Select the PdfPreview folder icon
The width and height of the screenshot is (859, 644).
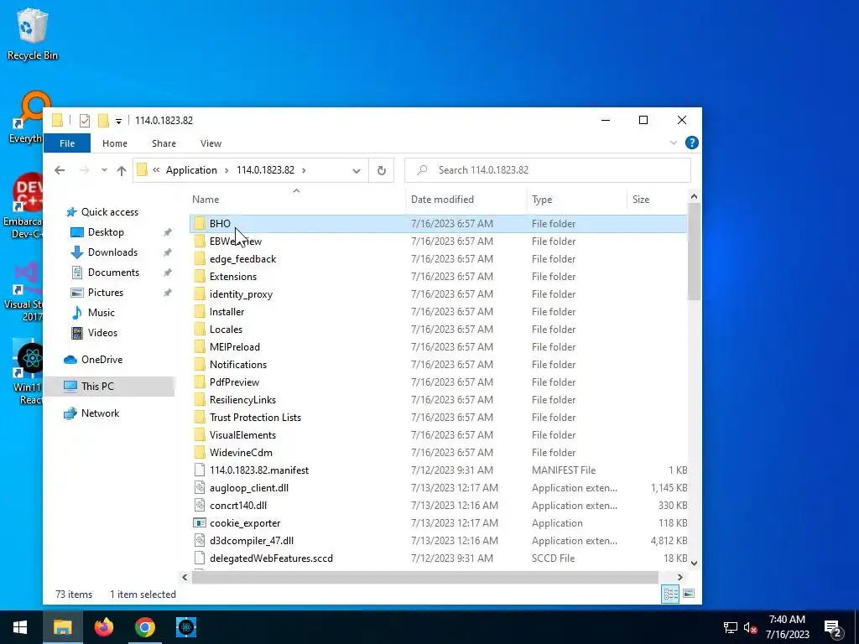tap(200, 382)
